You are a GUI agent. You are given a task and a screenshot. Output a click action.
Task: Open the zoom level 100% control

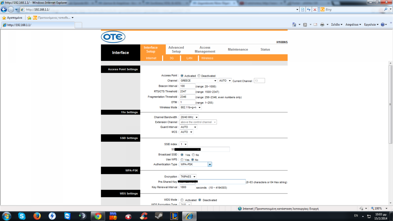pyautogui.click(x=379, y=209)
